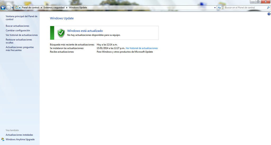Minimize the Windows Update window

(x=253, y=2)
